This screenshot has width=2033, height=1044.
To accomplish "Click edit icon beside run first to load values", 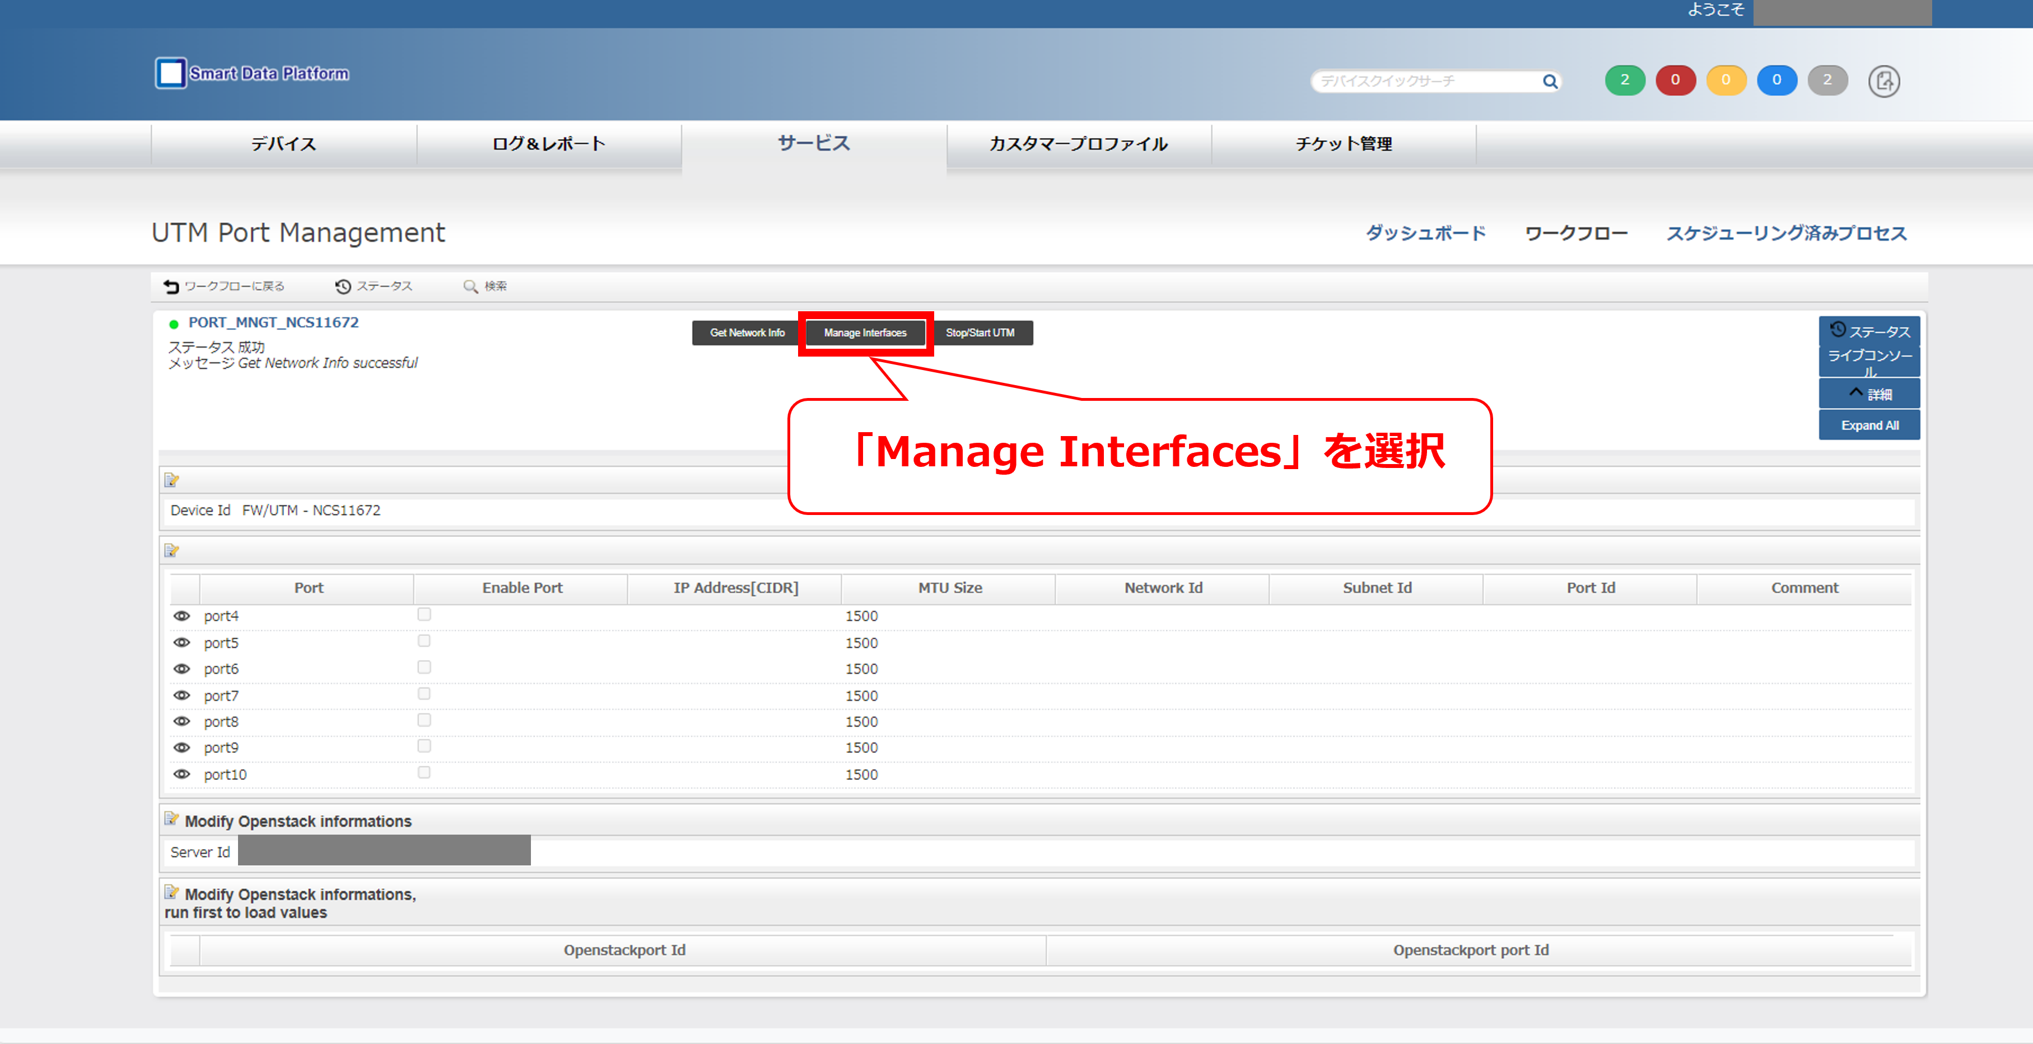I will tap(171, 892).
